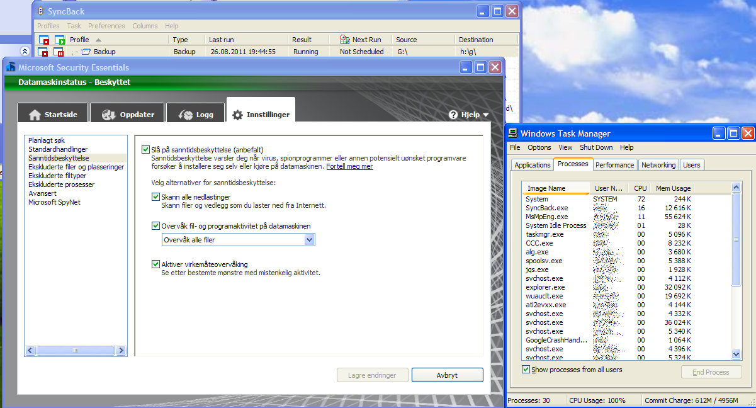The image size is (756, 408).
Task: Open the 'Overvåk alle filer' dropdown
Action: pyautogui.click(x=308, y=240)
